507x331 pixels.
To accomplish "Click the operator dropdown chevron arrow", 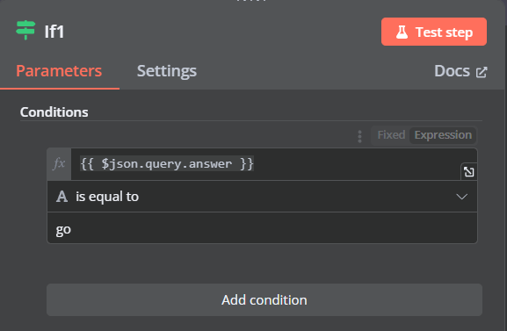I will 461,197.
